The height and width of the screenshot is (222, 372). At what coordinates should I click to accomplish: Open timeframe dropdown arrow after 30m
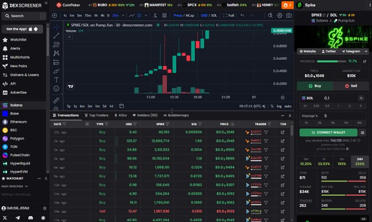[123, 15]
